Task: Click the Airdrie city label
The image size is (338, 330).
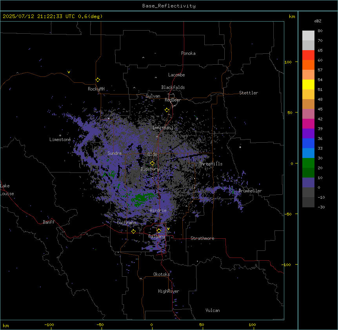Action: [x=158, y=210]
